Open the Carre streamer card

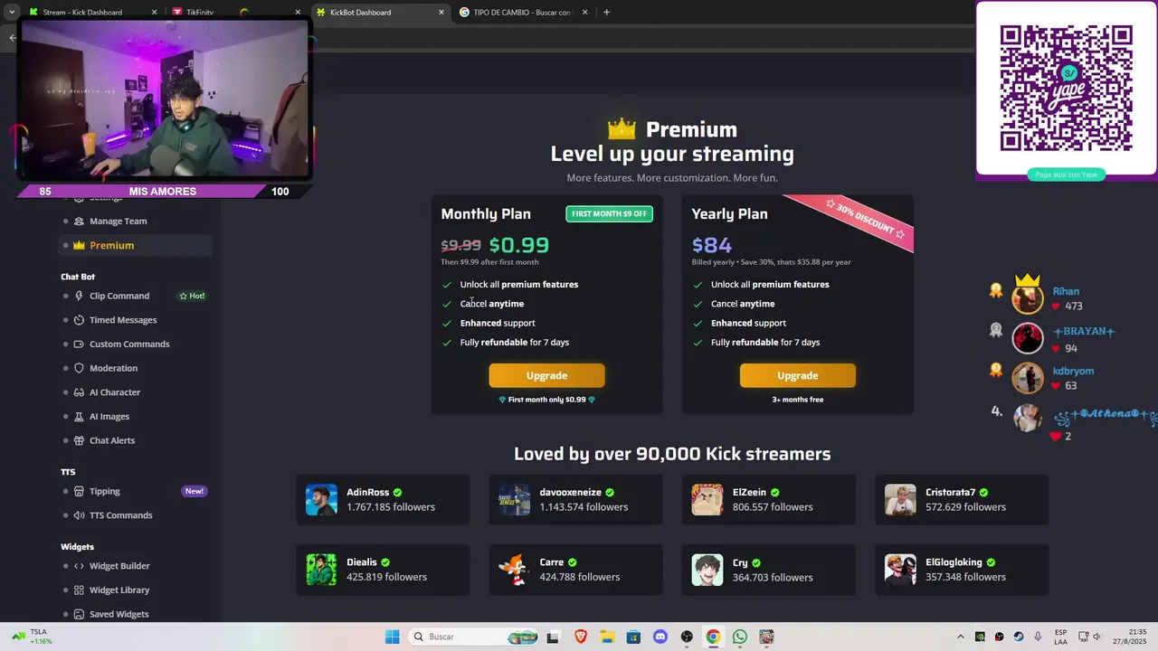click(x=575, y=570)
